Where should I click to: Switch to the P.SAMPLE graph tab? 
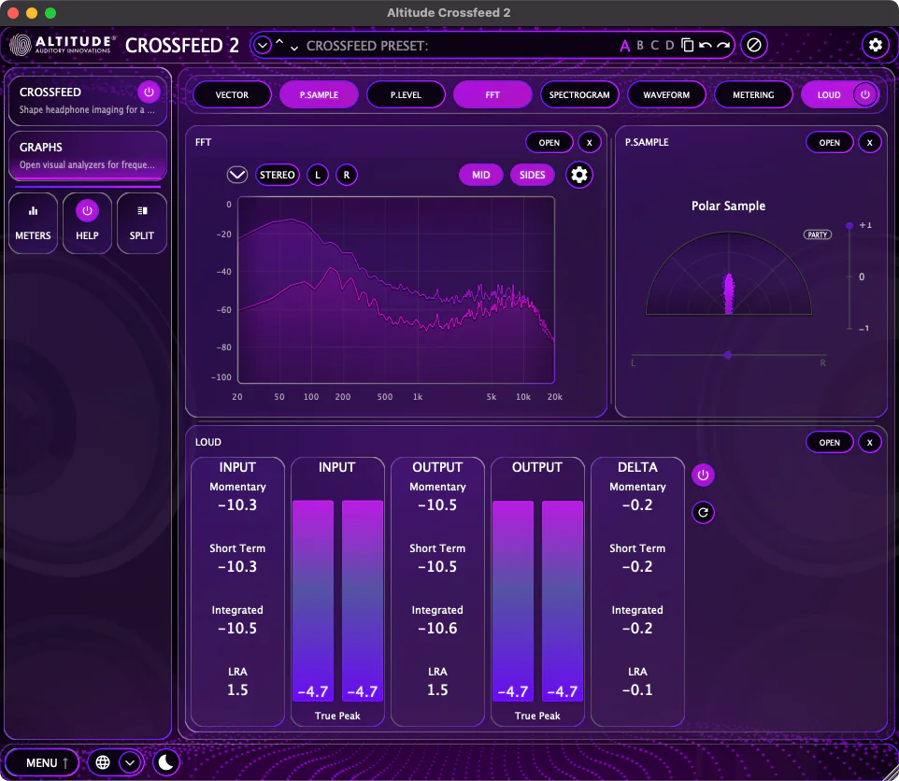pyautogui.click(x=319, y=94)
